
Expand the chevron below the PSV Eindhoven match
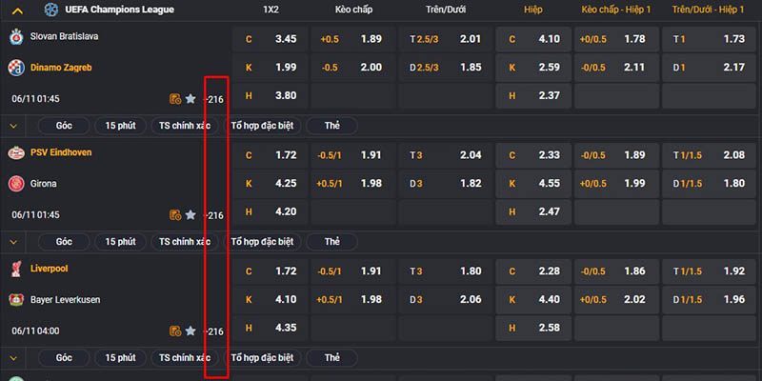click(14, 242)
